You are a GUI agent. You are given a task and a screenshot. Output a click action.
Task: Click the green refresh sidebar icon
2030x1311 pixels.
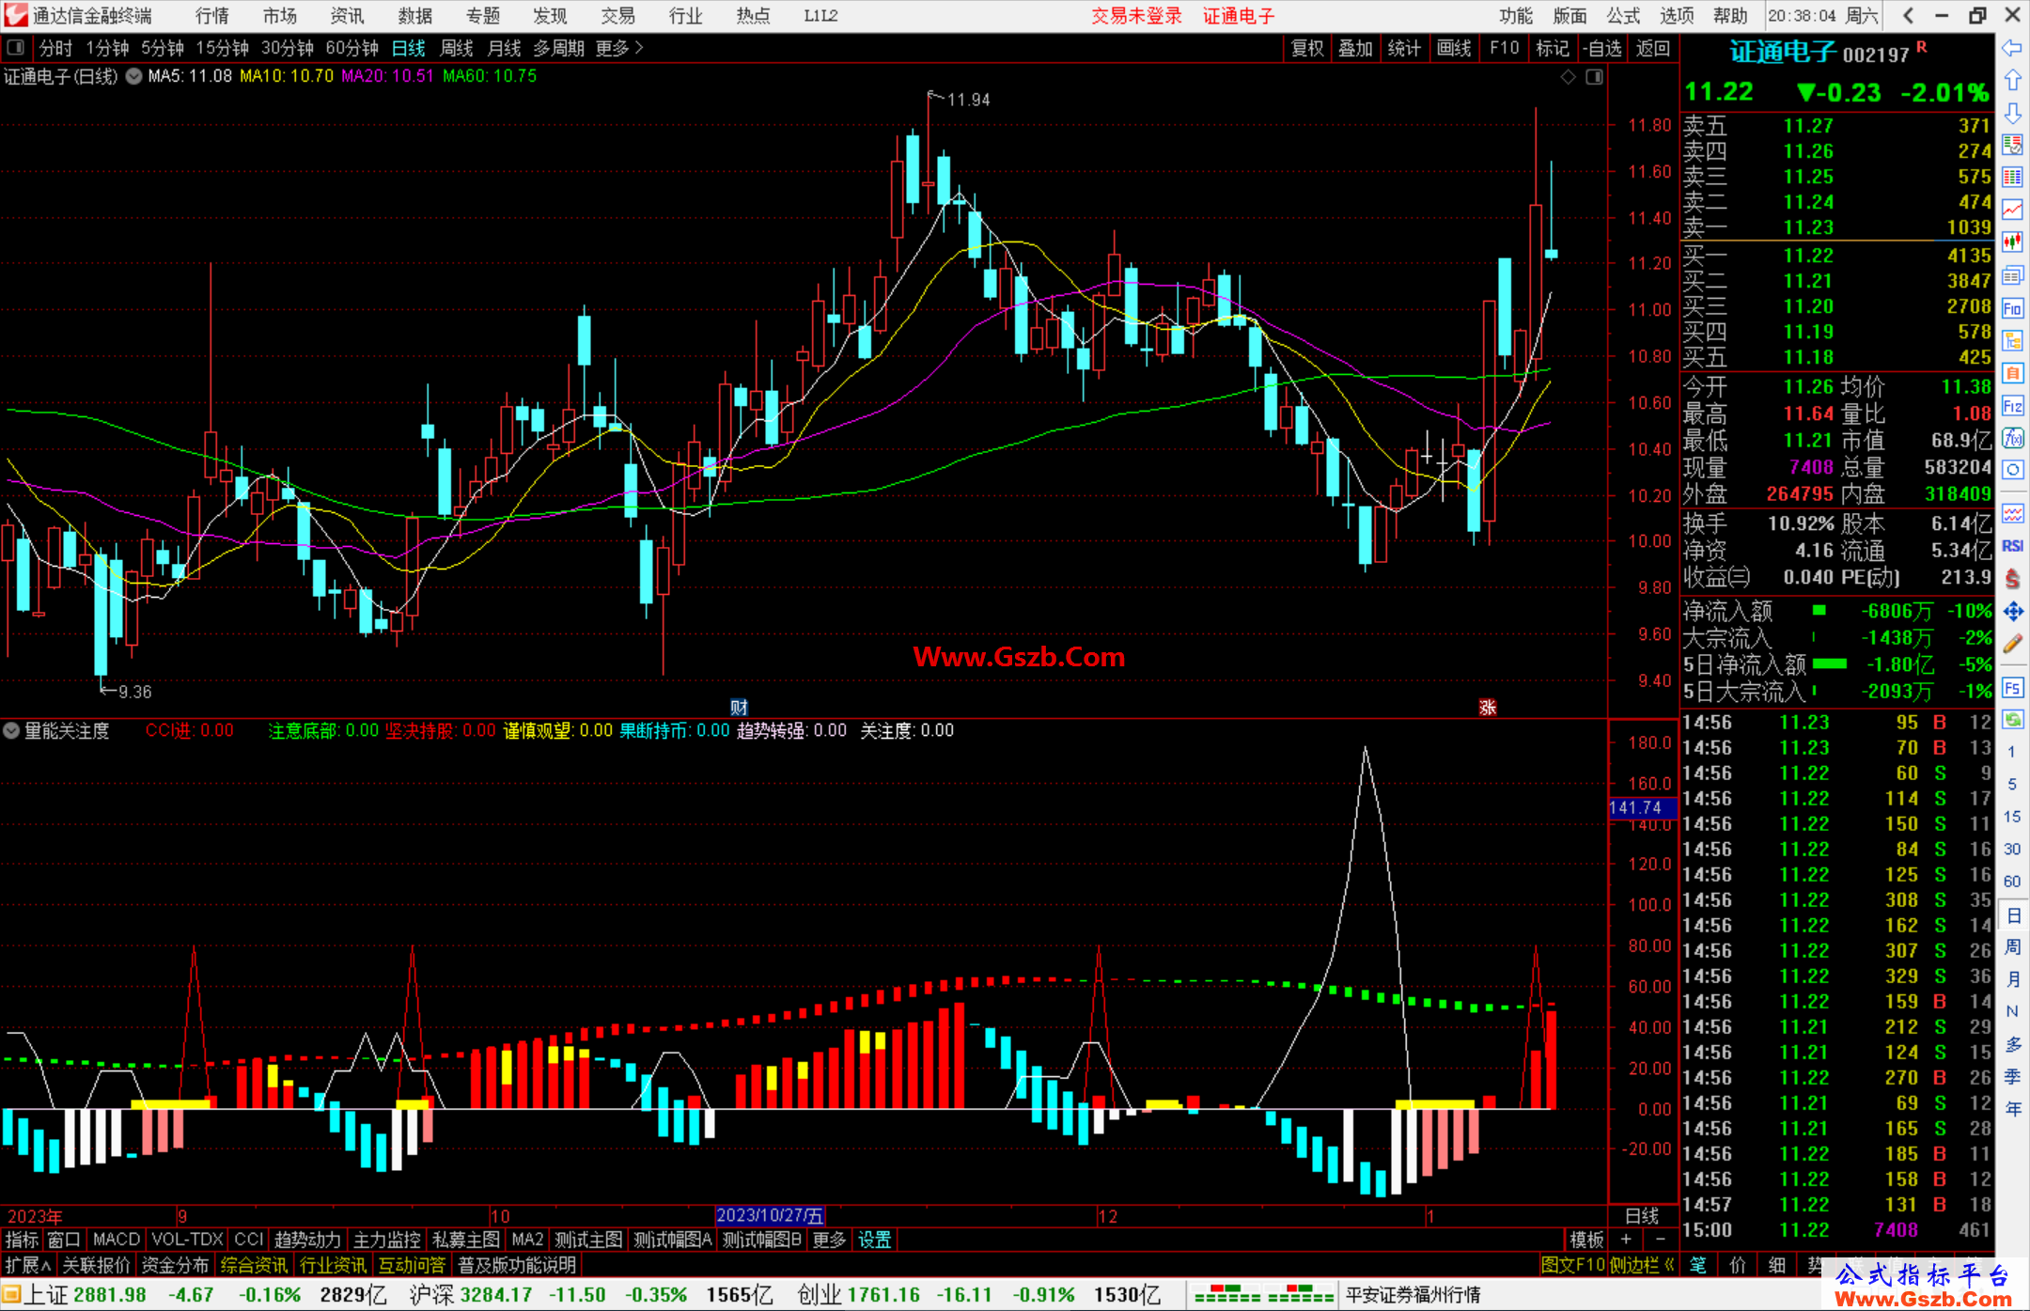pos(2012,720)
